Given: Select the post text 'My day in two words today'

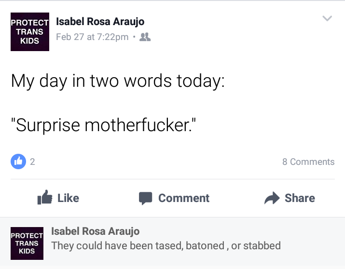Looking at the screenshot, I should point(118,81).
